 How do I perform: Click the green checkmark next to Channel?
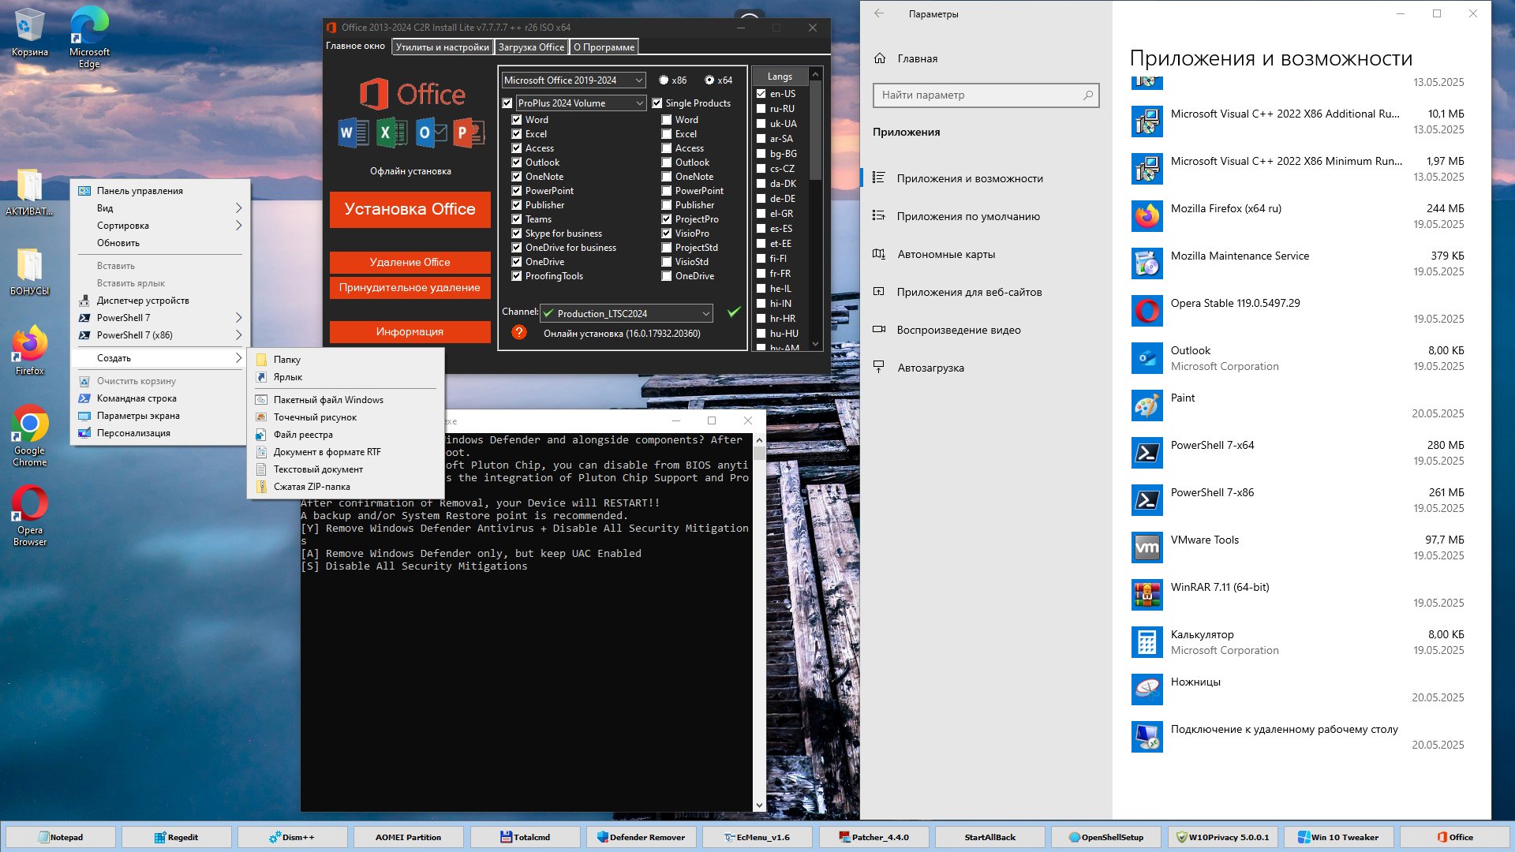coord(734,312)
